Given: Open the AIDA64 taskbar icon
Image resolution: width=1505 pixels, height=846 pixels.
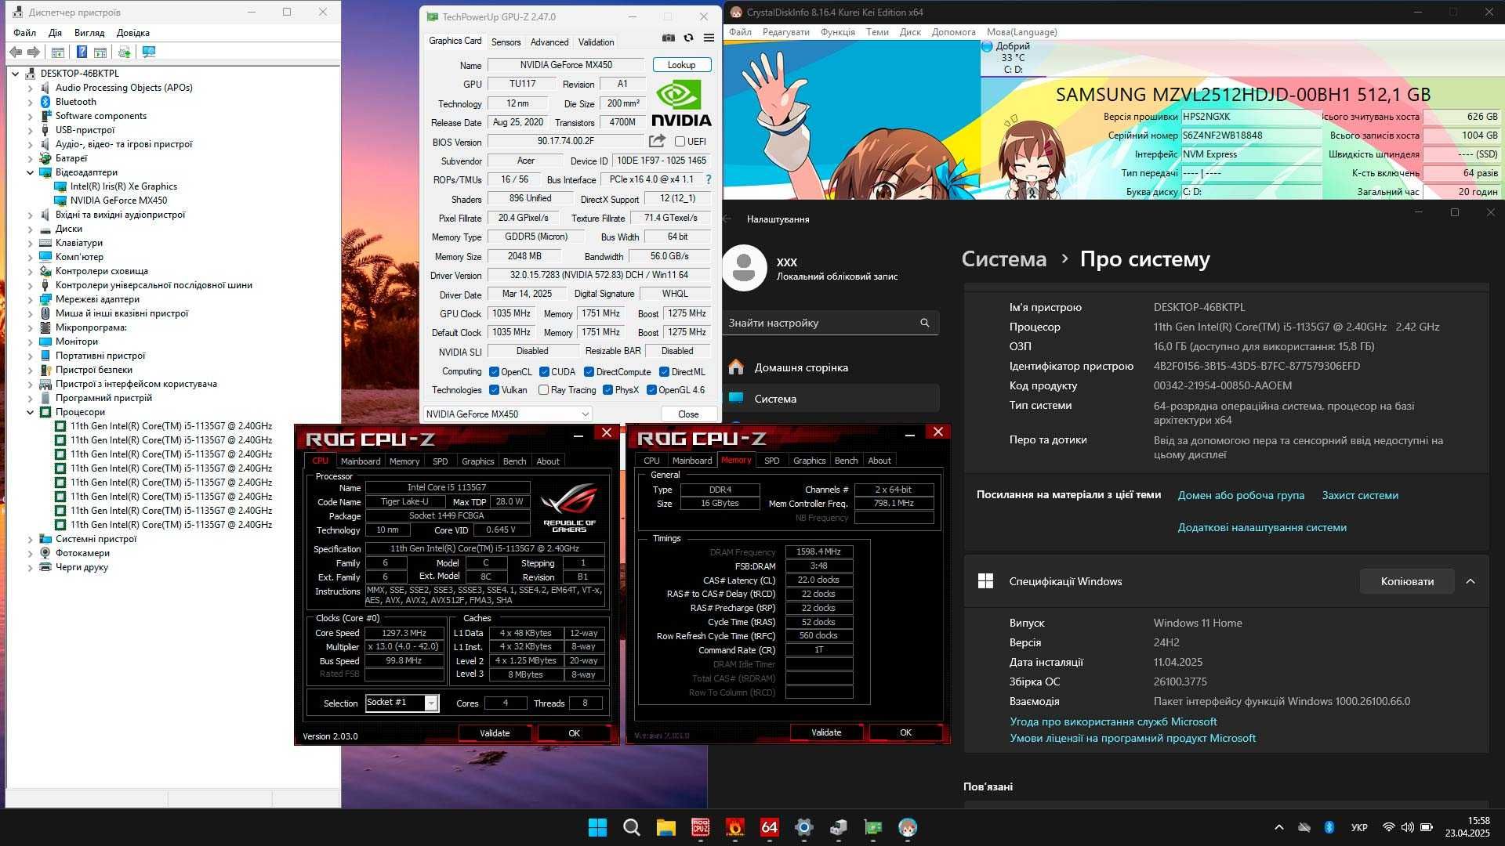Looking at the screenshot, I should 770,827.
